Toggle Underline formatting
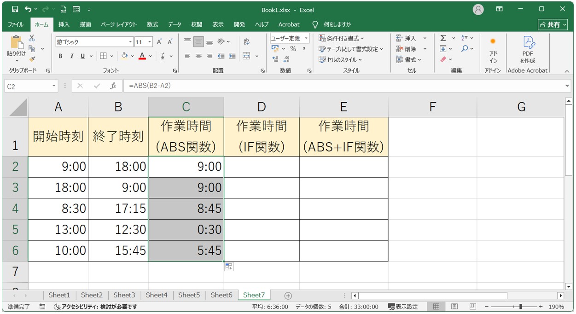Image resolution: width=576 pixels, height=314 pixels. click(x=83, y=56)
